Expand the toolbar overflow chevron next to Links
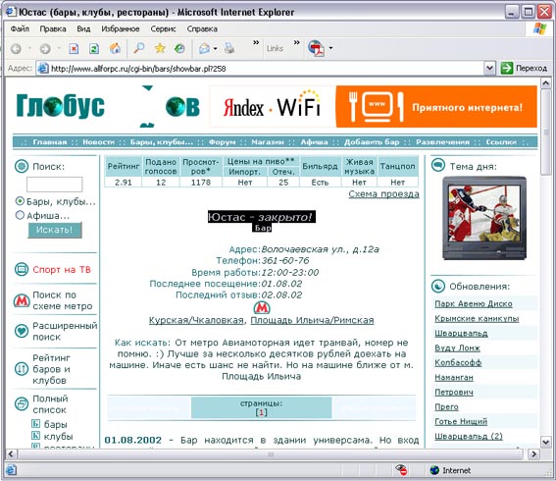This screenshot has height=481, width=556. coord(296,42)
